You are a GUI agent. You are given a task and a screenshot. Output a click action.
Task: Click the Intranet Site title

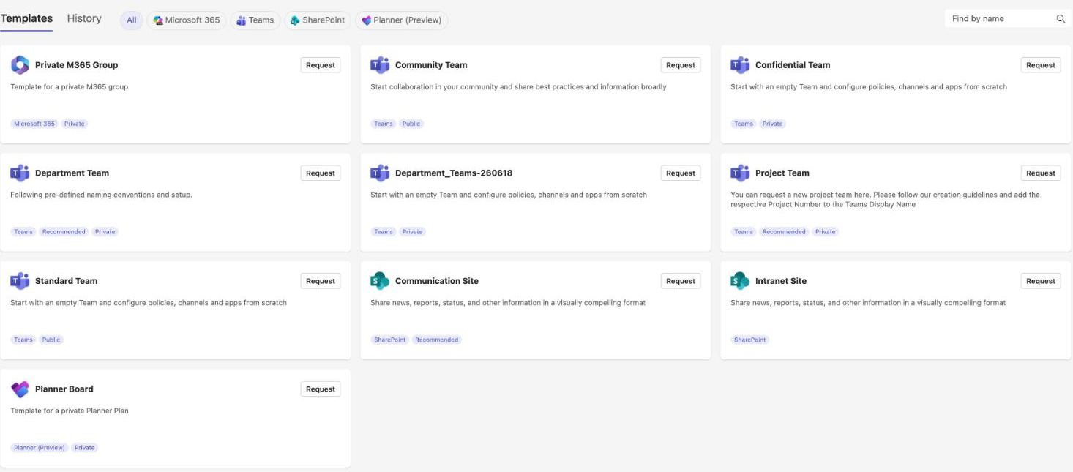(781, 281)
